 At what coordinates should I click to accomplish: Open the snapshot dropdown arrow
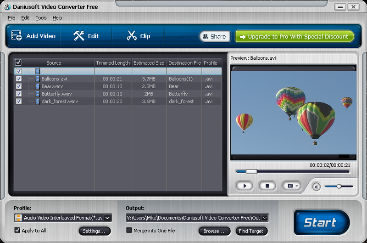[x=297, y=186]
